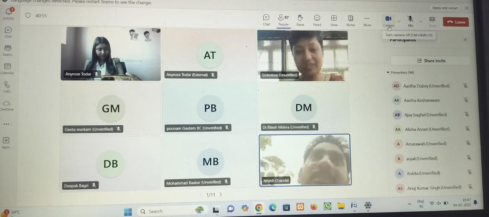Click Share invite button
Image resolution: width=489 pixels, height=217 pixels.
pos(430,61)
